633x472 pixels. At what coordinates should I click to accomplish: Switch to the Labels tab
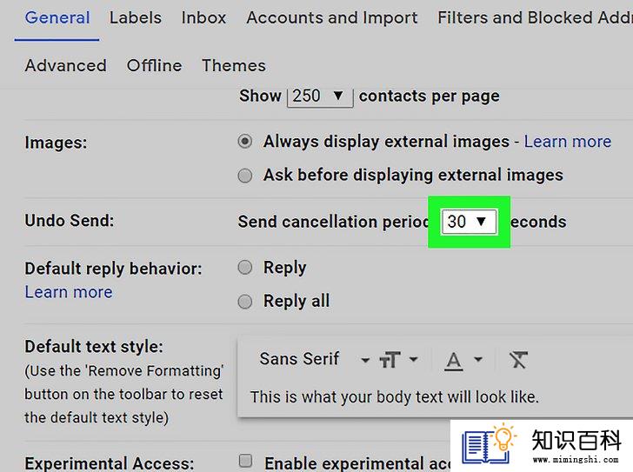tap(136, 17)
